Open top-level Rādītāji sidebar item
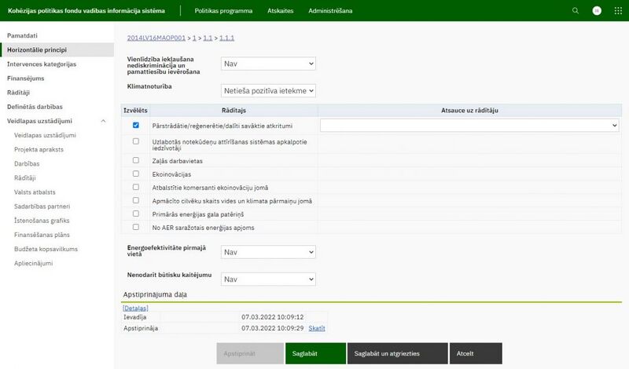The image size is (629, 369). [x=18, y=93]
